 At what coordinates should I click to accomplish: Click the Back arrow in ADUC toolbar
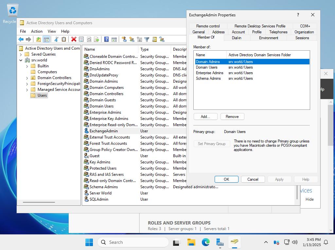(x=21, y=39)
